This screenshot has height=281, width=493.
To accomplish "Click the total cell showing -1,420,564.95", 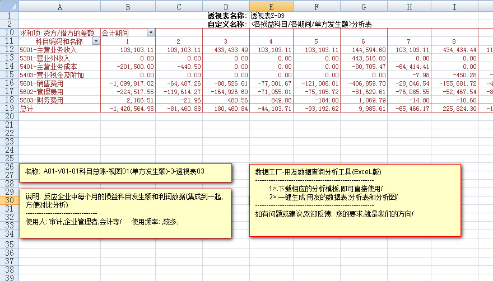I will pyautogui.click(x=128, y=109).
